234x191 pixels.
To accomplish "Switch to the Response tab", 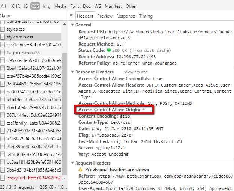I will [126, 16].
